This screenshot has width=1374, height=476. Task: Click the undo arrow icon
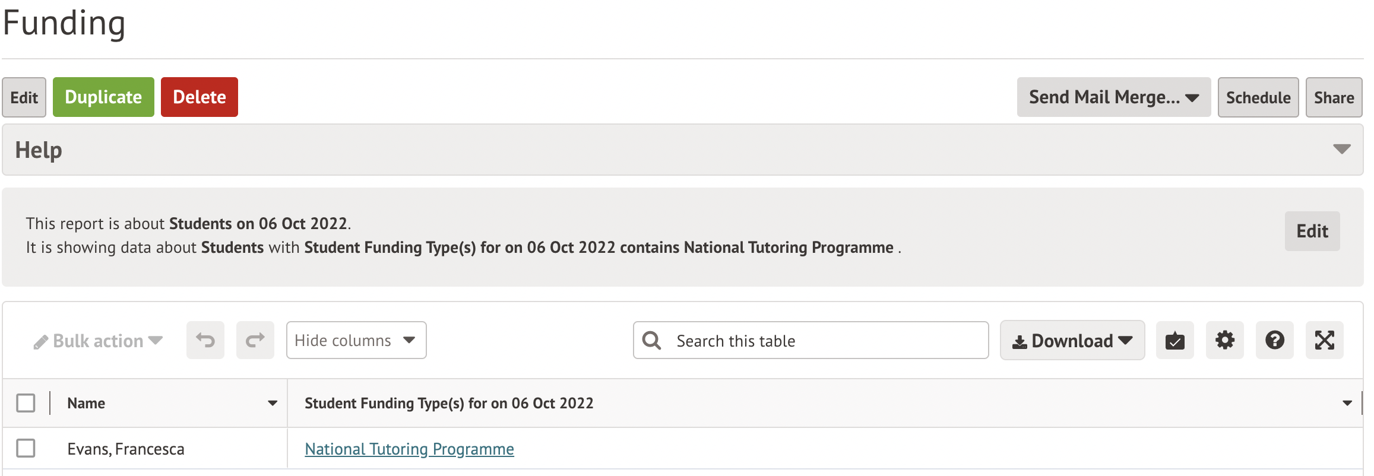coord(205,340)
